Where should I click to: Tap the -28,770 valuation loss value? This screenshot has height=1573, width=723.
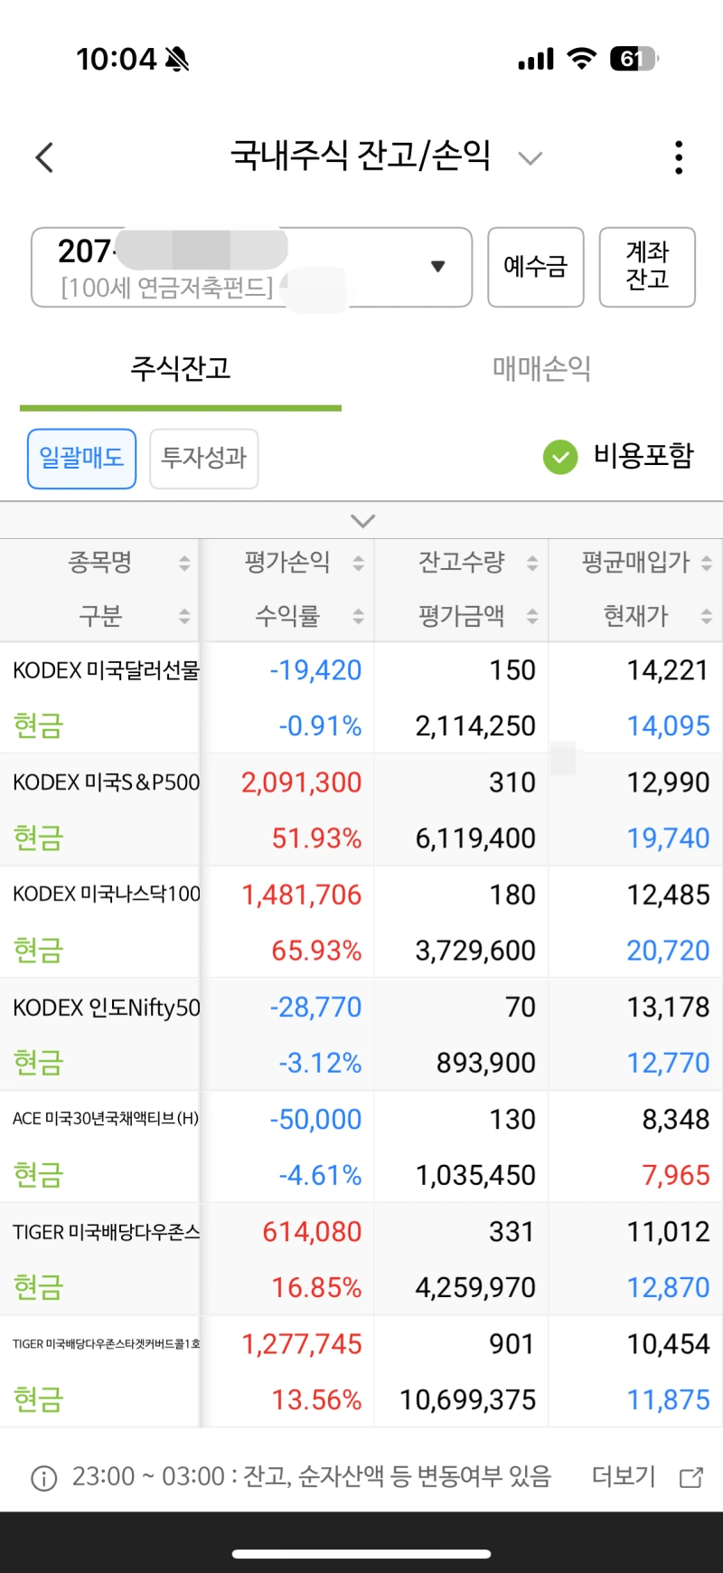click(315, 1007)
